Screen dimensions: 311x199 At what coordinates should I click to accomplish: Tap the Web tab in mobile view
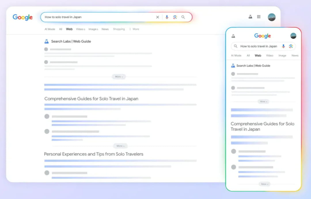click(258, 56)
